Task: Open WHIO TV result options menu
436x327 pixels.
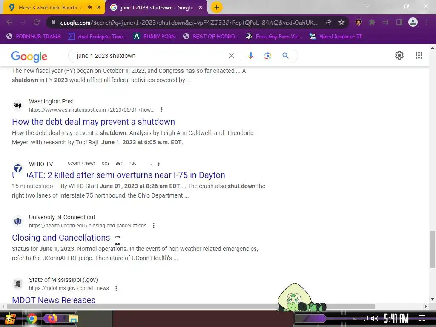Action: tap(159, 164)
